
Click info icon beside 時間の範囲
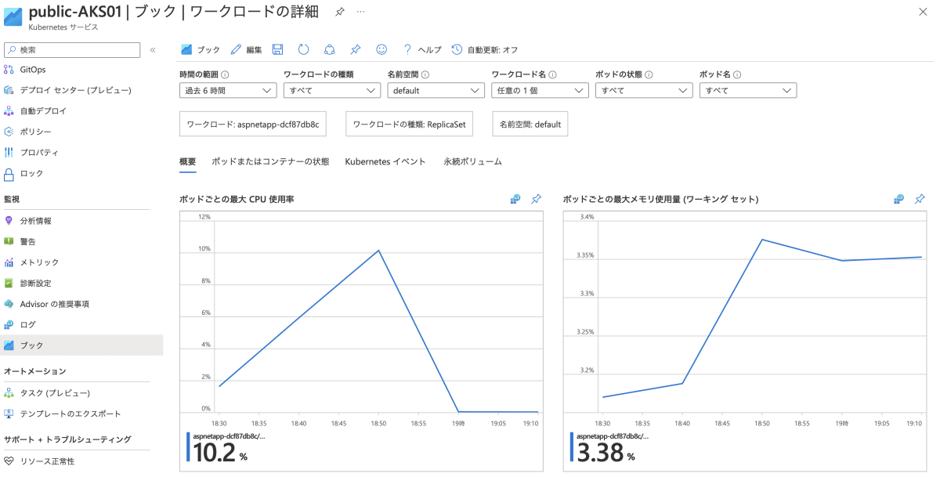[x=225, y=75]
